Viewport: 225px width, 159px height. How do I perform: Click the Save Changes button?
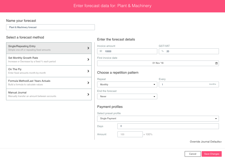tap(212, 154)
